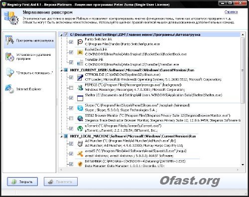Click the Ad Muncher entry icon
Screen dimensions: 249x197
coord(80,144)
